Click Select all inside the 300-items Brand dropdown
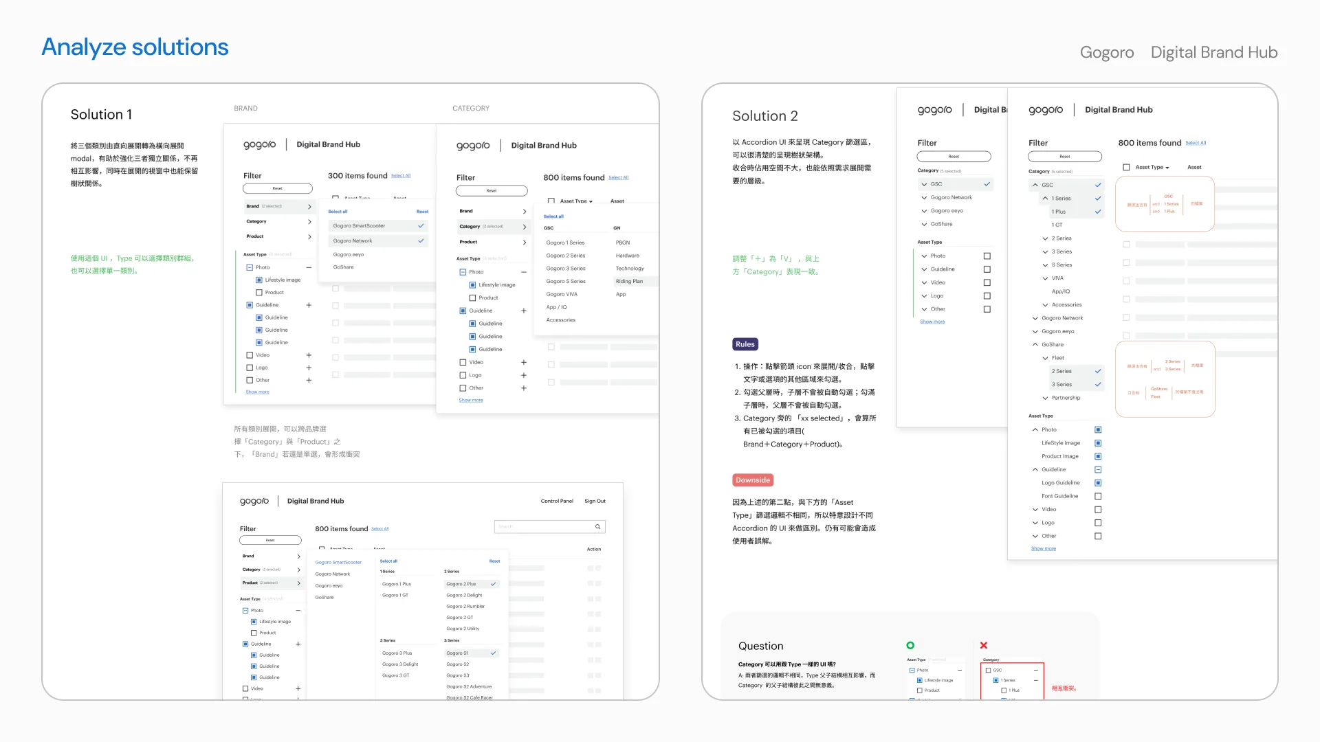Viewport: 1320px width, 742px height. (338, 212)
